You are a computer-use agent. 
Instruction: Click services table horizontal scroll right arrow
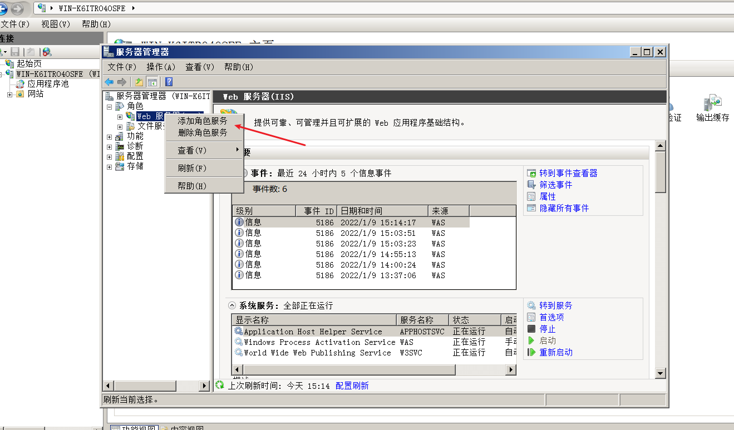(x=510, y=369)
